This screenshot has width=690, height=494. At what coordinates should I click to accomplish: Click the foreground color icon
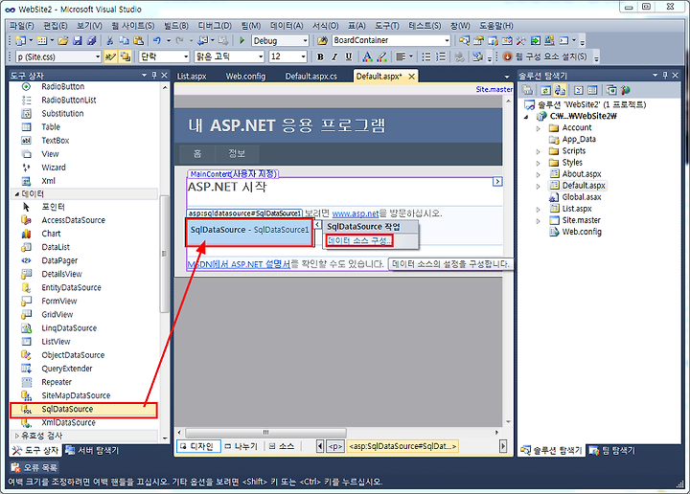point(367,56)
